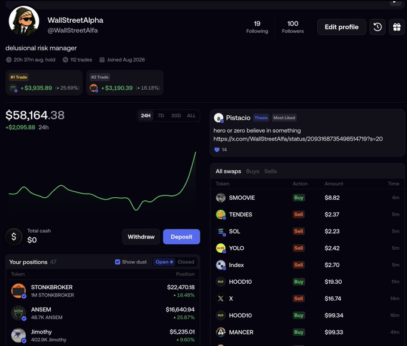The image size is (407, 346).
Task: Open the 100 Followers list
Action: pos(293,27)
